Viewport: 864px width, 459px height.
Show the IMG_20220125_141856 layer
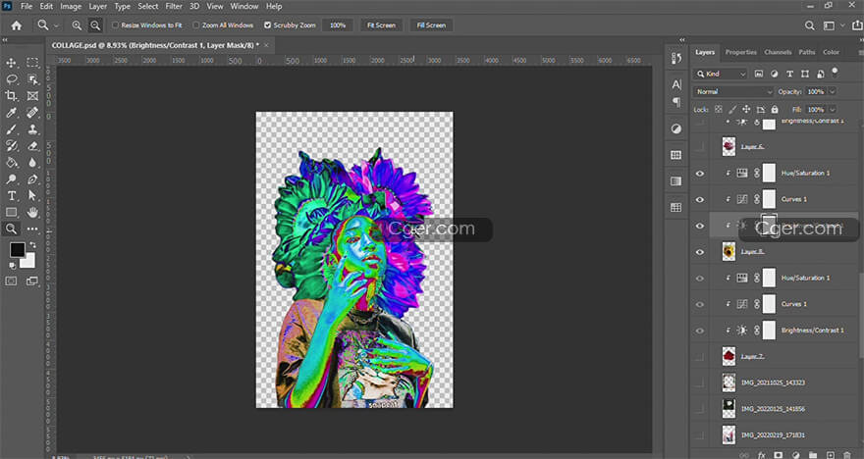tap(700, 409)
